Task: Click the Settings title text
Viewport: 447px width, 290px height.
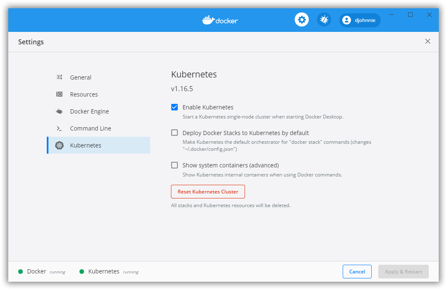Action: pos(31,42)
